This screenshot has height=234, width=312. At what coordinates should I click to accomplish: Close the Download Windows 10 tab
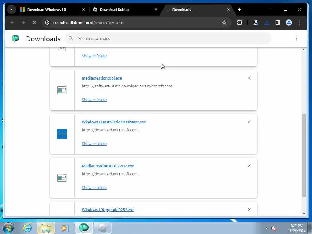coord(83,9)
